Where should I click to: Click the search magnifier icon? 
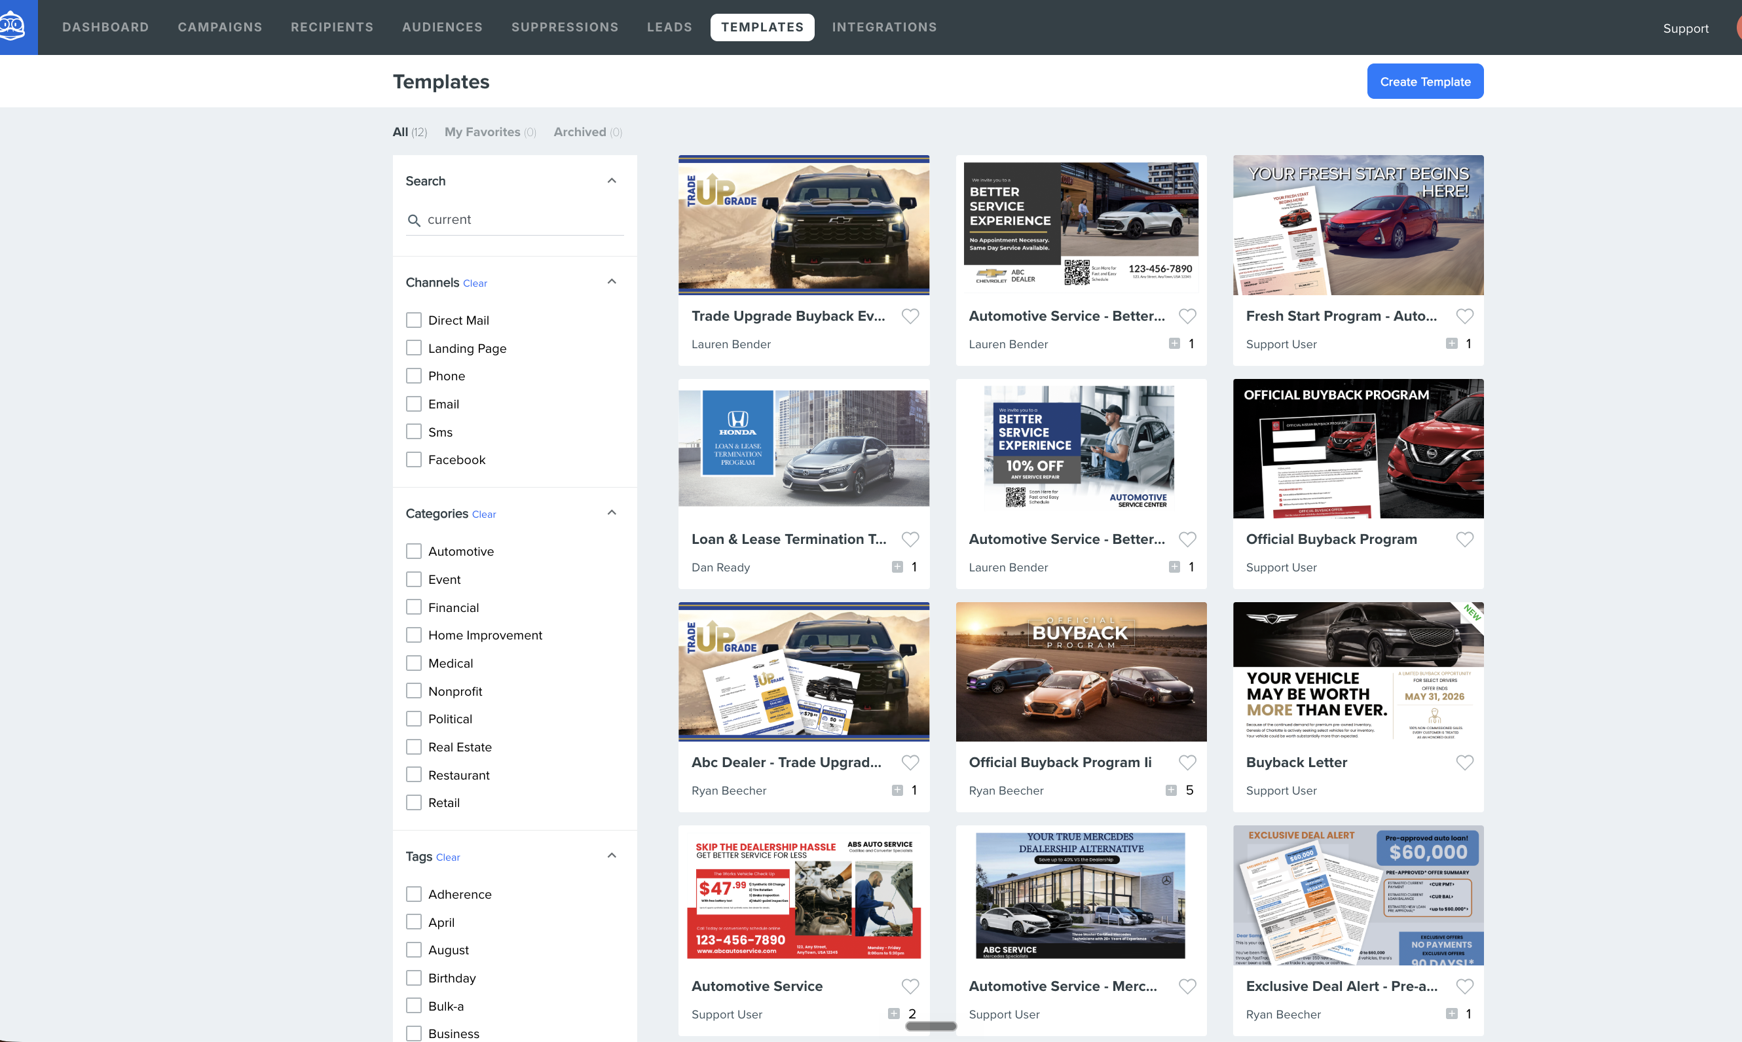coord(414,221)
